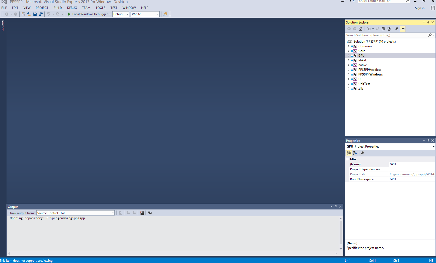Image resolution: width=436 pixels, height=263 pixels.
Task: Open Property Pages wrench in Properties panel
Action: pos(363,153)
